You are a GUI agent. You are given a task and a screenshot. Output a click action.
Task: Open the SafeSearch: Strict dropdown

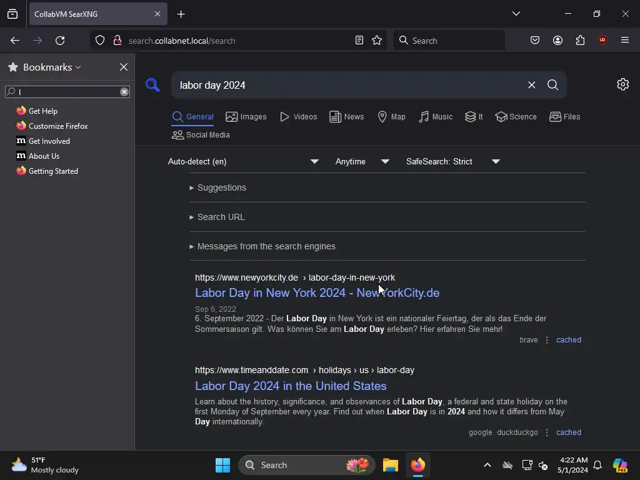(x=453, y=162)
